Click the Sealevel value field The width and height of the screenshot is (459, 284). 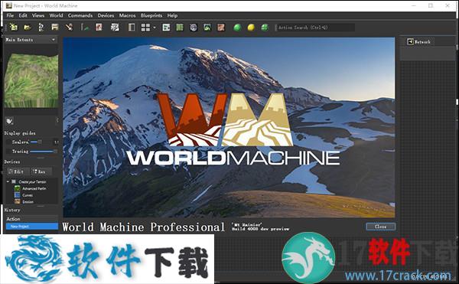pos(56,142)
